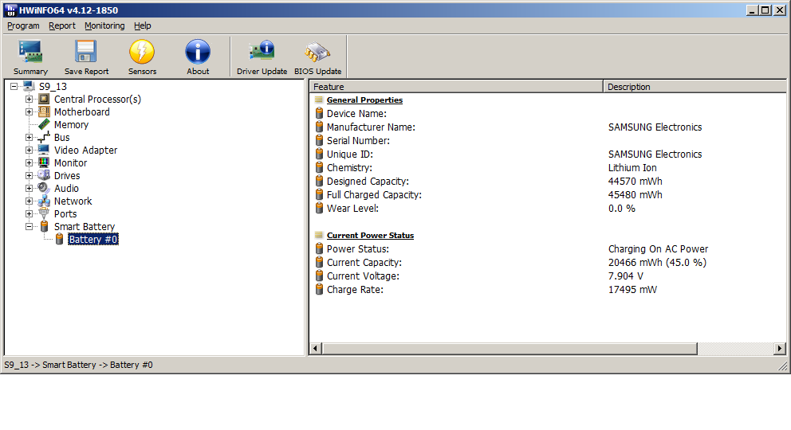Select the Memory tree item
Image resolution: width=791 pixels, height=430 pixels.
click(x=71, y=125)
